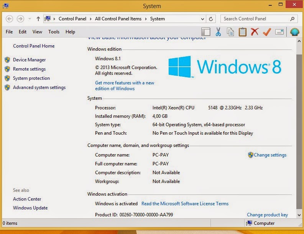Click the vertical scrollbar thumb
Viewport: 304px width, 234px height.
(x=299, y=132)
